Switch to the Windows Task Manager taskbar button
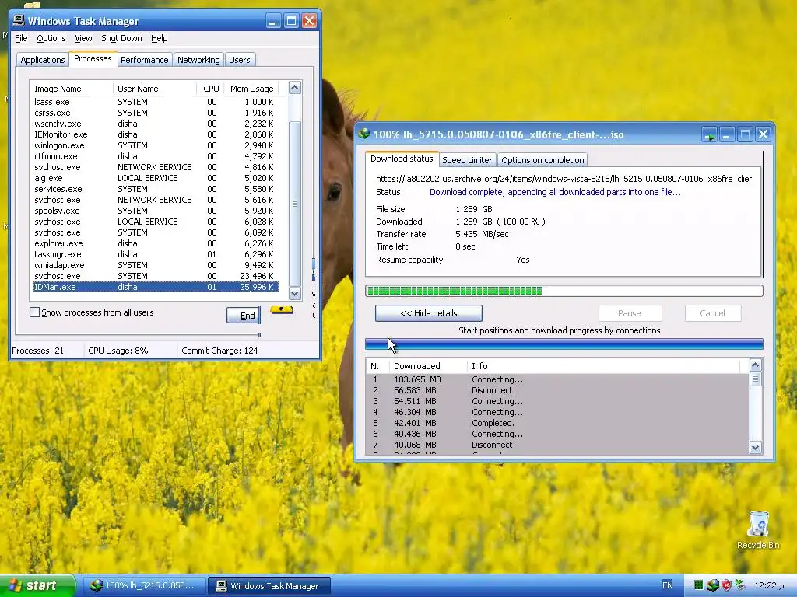797x597 pixels. pos(270,585)
